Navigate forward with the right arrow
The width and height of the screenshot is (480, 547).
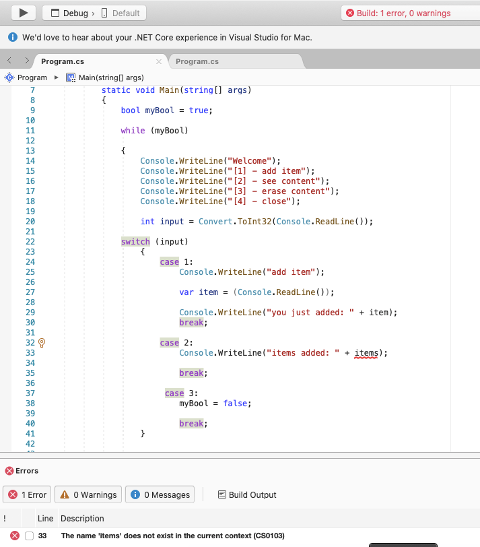(26, 61)
